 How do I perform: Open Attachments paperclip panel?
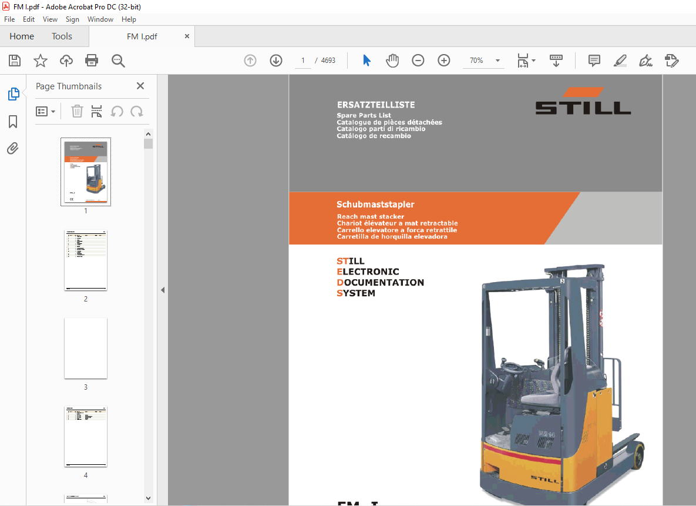13,148
